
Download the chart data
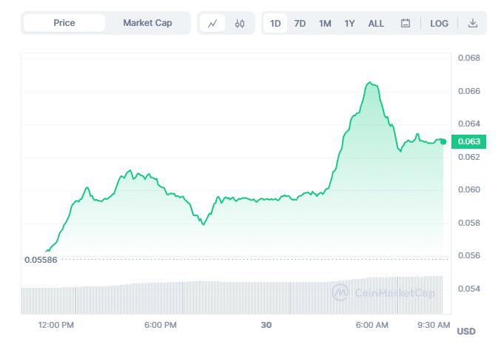(x=473, y=24)
